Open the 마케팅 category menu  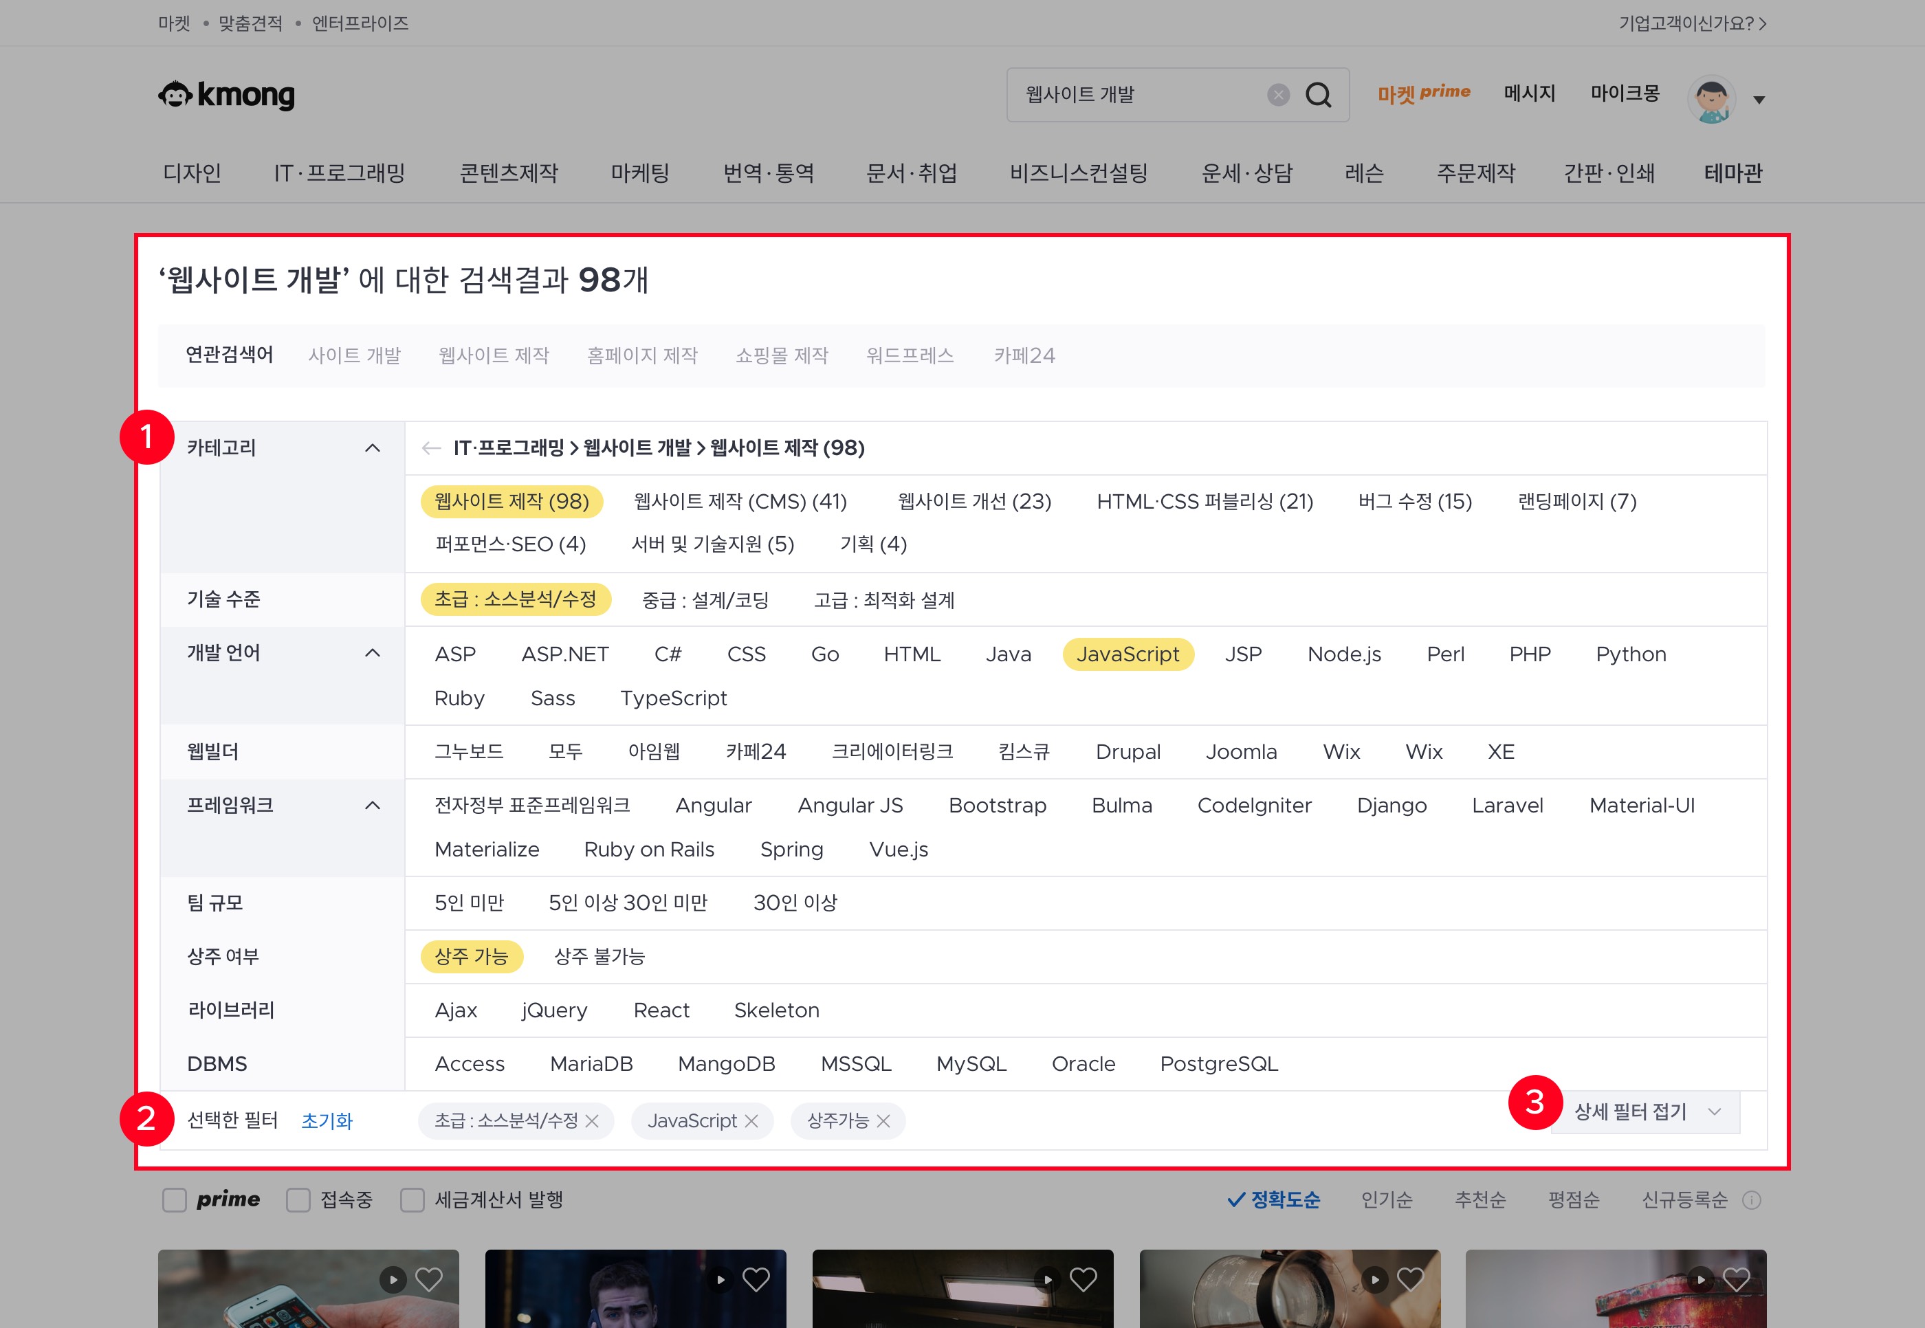(640, 173)
